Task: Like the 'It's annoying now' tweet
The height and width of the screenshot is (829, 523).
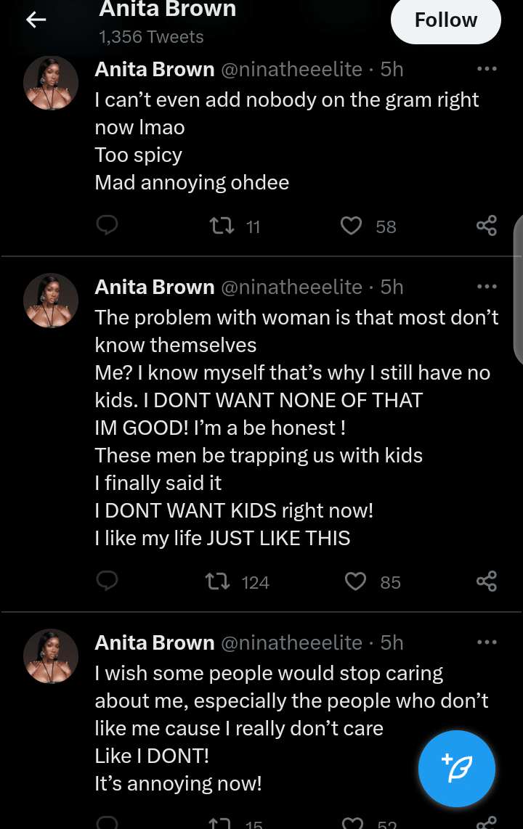Action: [x=353, y=823]
